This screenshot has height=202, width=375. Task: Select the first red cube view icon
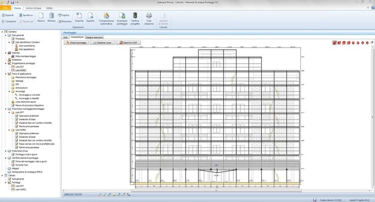(334, 43)
